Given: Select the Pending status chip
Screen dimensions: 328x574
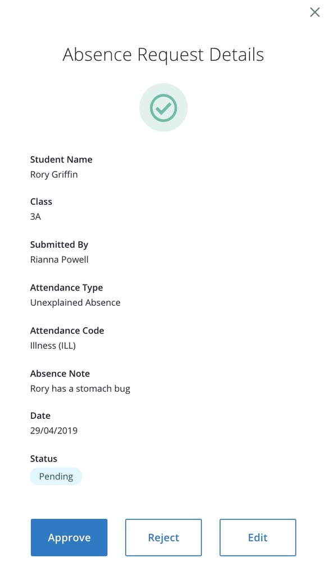Looking at the screenshot, I should pos(56,476).
